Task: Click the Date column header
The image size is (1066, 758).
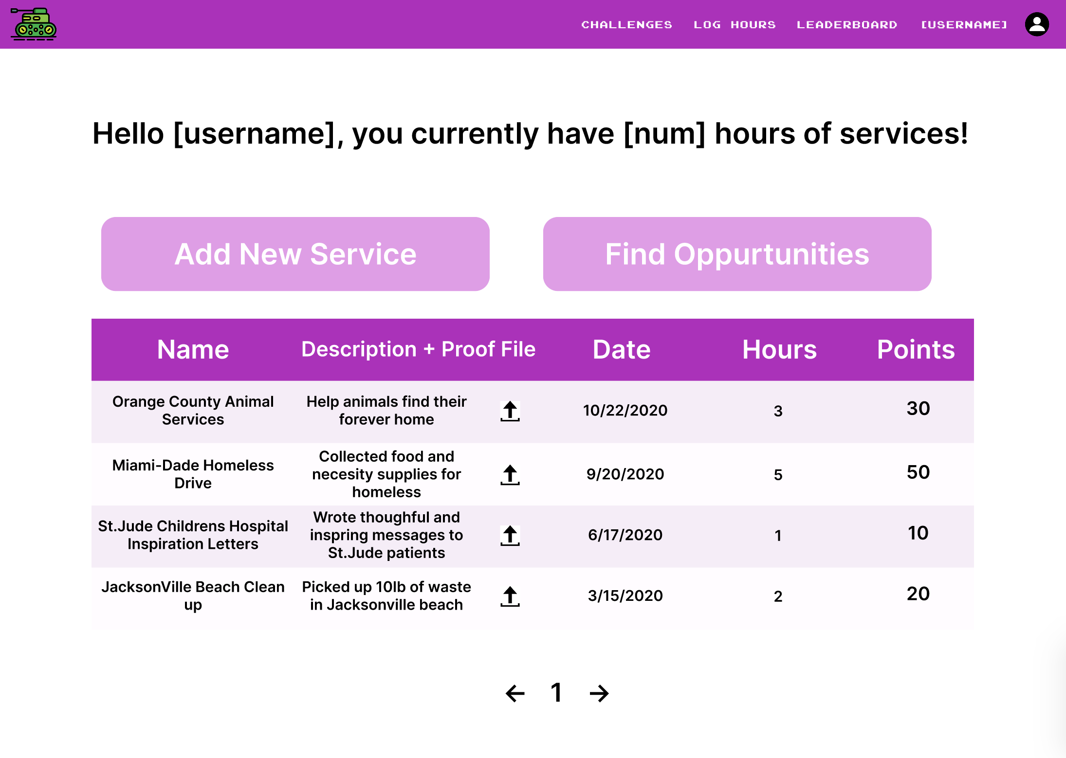Action: pos(621,349)
